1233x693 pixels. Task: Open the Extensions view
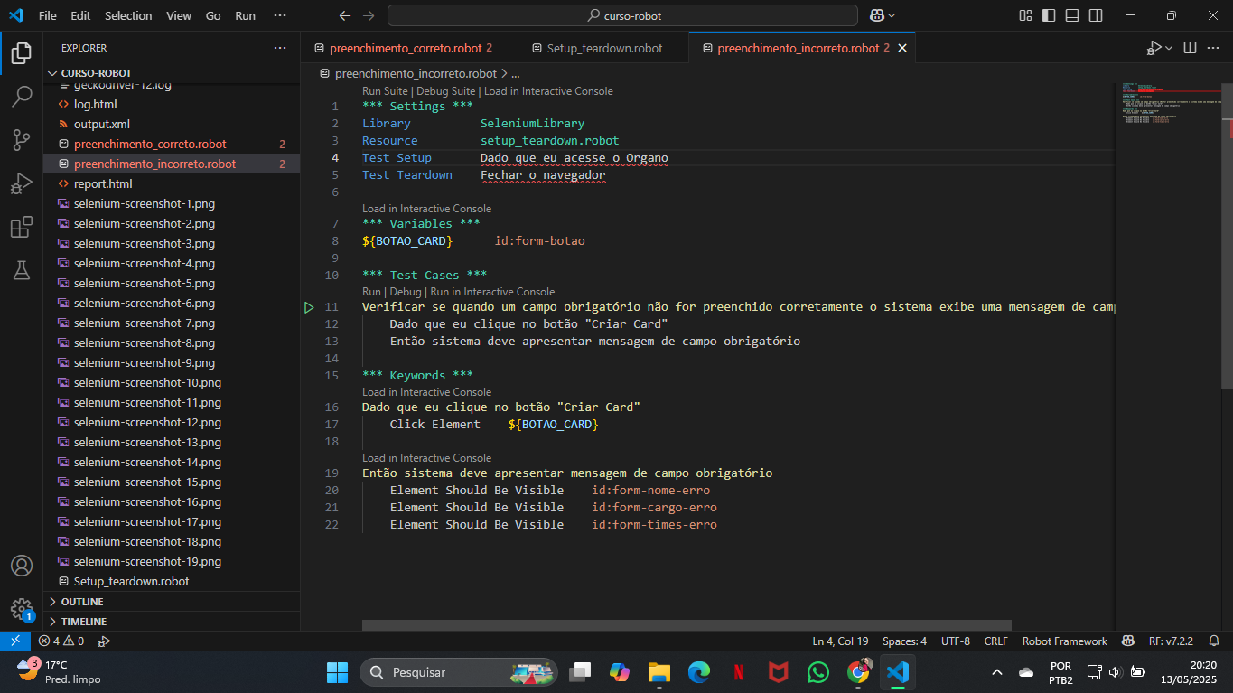click(22, 228)
